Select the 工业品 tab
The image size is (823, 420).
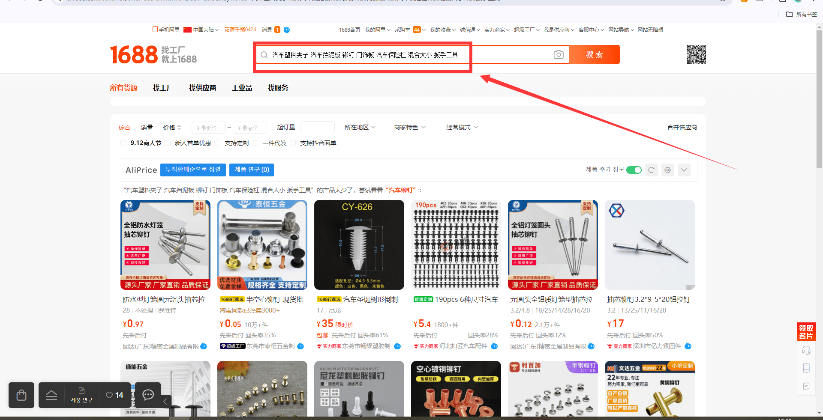click(x=242, y=88)
